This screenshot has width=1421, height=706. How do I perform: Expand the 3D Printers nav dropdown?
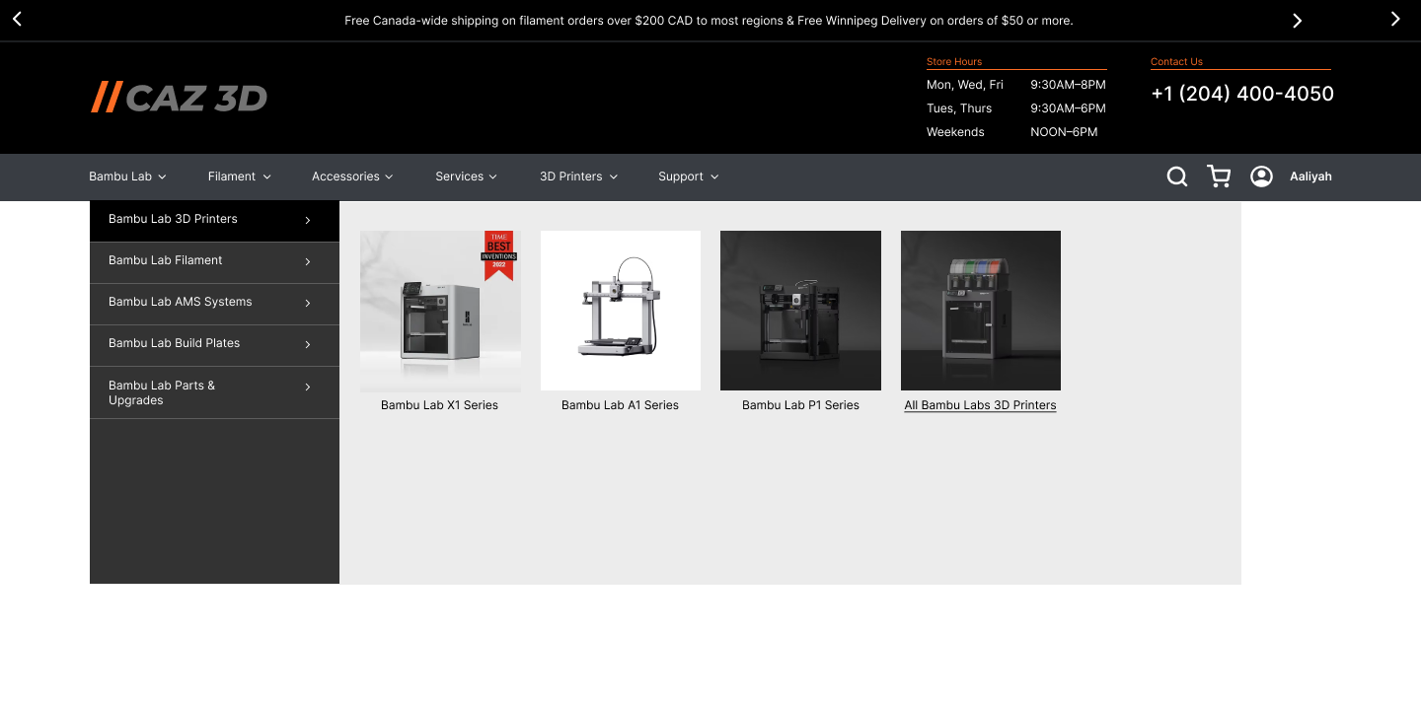pyautogui.click(x=578, y=176)
